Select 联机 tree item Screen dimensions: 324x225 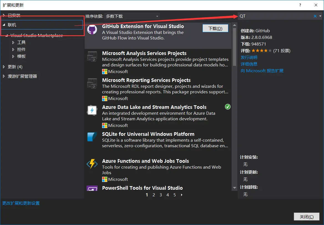[x=42, y=25]
